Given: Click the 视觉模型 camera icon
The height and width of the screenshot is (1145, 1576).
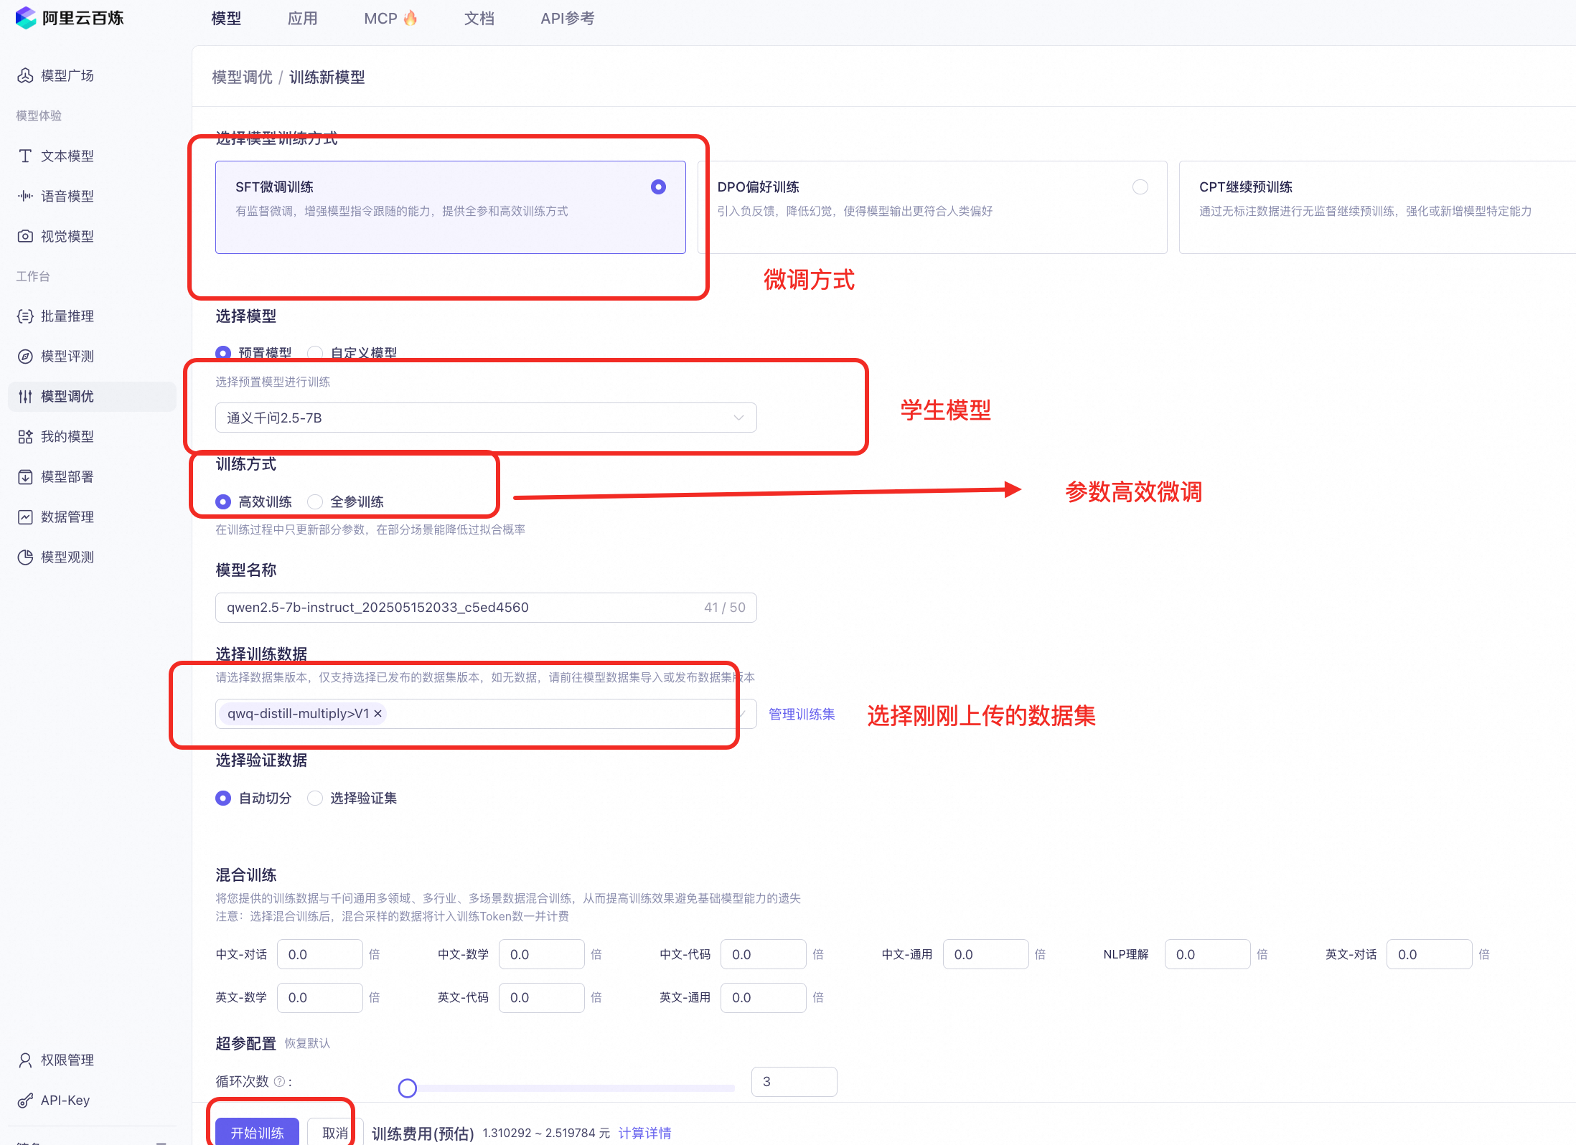Looking at the screenshot, I should 25,236.
